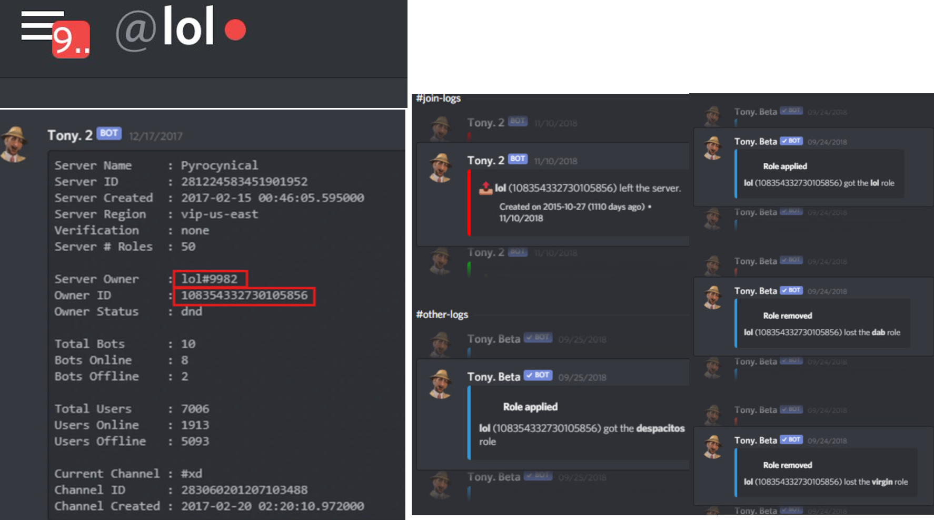Viewport: 934px width, 520px height.
Task: Click highlighted Owner ID 108354332730105856
Action: [244, 296]
